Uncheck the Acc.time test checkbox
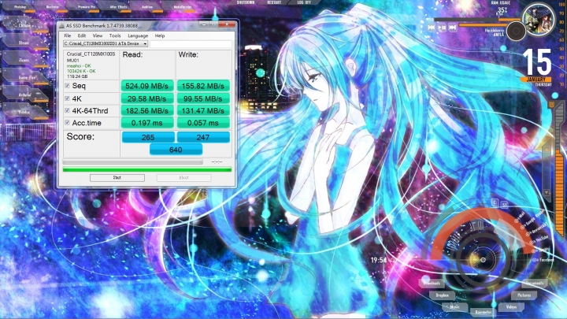Screen dimensions: 567x319 [67, 123]
